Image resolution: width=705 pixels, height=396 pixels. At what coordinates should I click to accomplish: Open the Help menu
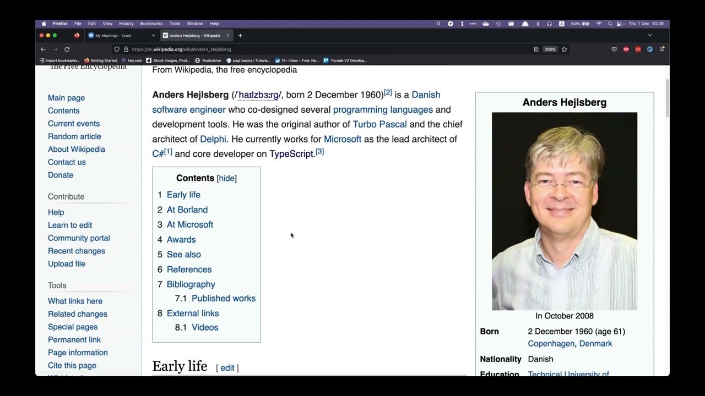[214, 24]
